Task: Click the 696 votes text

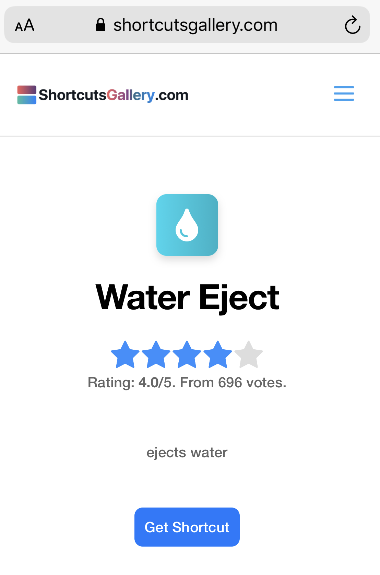Action: (252, 383)
